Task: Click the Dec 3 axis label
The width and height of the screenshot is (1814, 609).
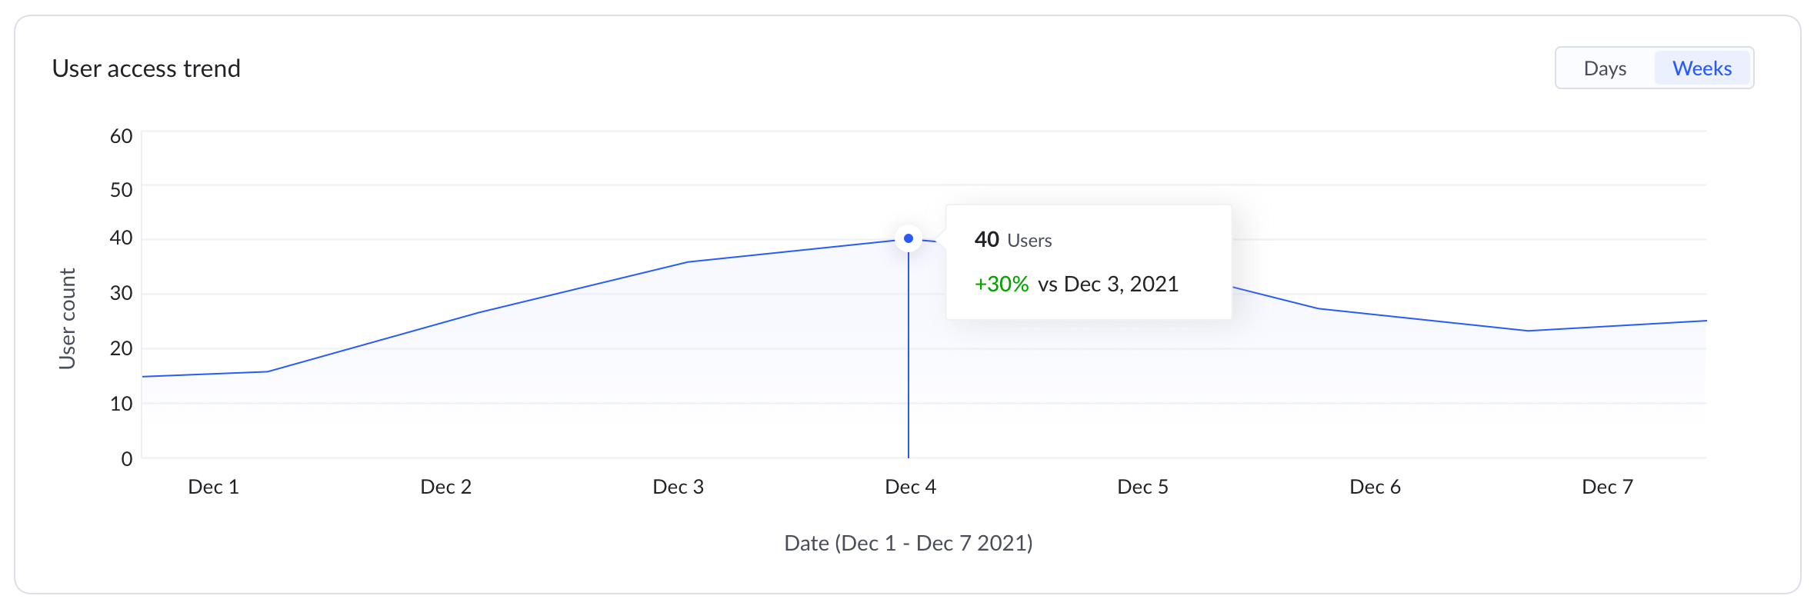Action: [x=678, y=487]
